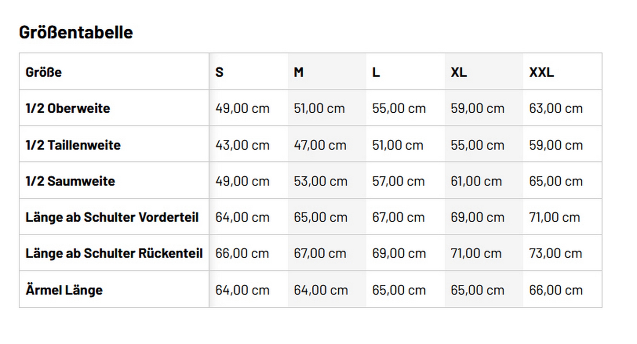The width and height of the screenshot is (637, 344).
Task: Click Oberweite value for size M
Action: pyautogui.click(x=319, y=108)
